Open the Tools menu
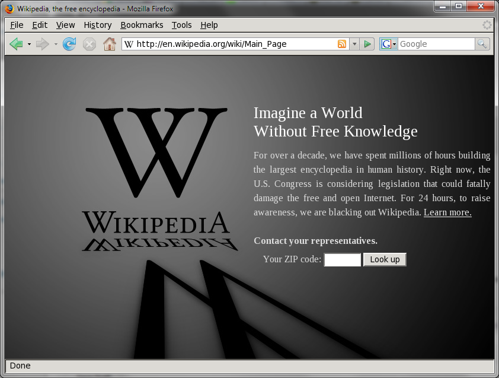 182,25
